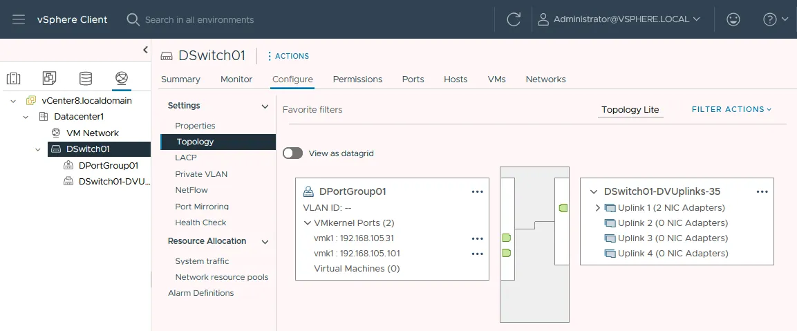Collapse VMkernel Ports (2) list
This screenshot has width=797, height=331.
click(x=307, y=223)
